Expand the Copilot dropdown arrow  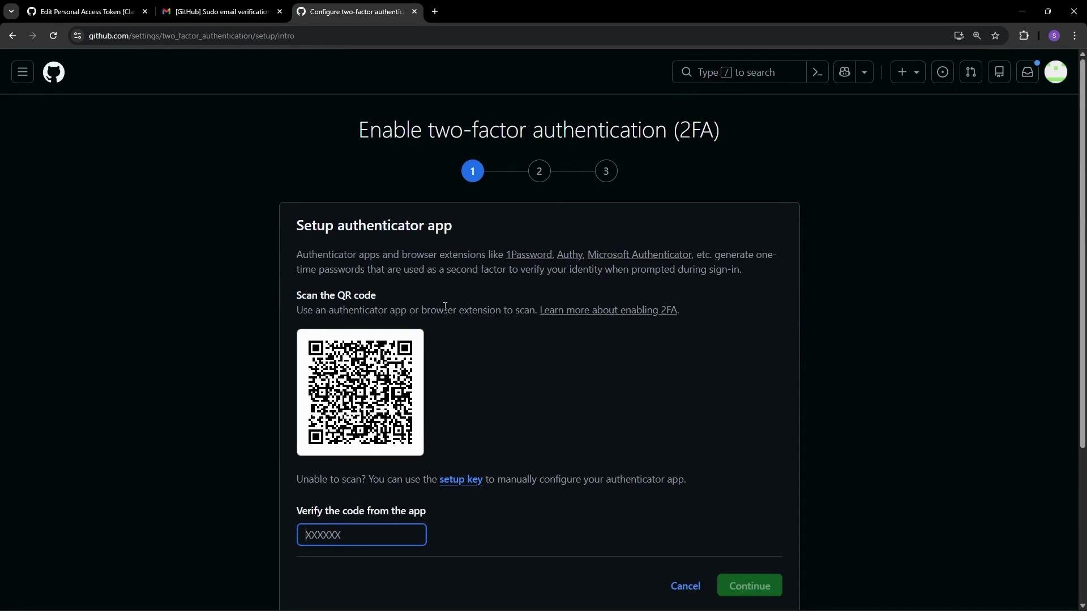(x=865, y=72)
